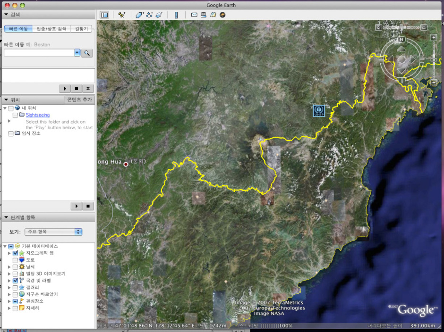The image size is (444, 332).
Task: Collapse the 단계별 항목 panel
Action: coord(6,217)
